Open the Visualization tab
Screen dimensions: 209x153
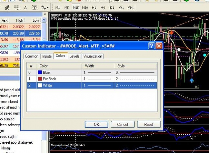click(93, 56)
